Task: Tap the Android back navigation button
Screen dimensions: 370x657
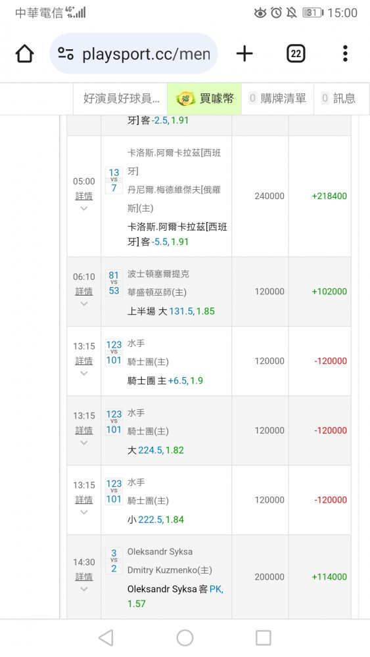Action: 106,638
